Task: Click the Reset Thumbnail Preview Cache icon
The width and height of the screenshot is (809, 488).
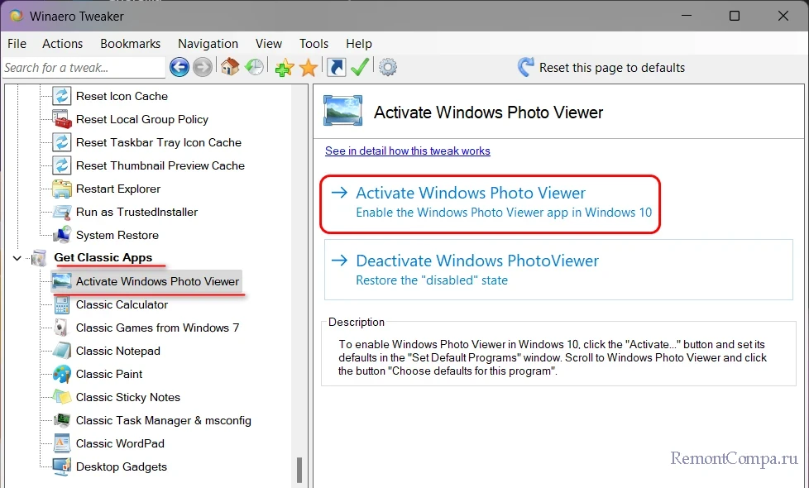Action: coord(62,165)
